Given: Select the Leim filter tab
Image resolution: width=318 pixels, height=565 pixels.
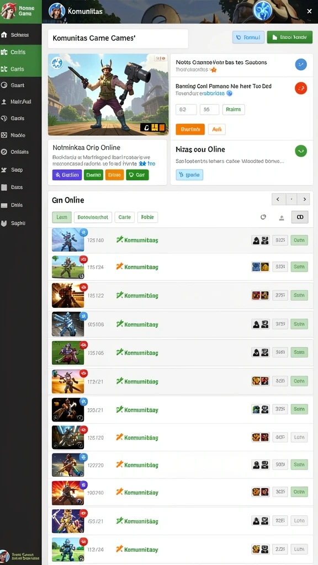Looking at the screenshot, I should tap(62, 217).
